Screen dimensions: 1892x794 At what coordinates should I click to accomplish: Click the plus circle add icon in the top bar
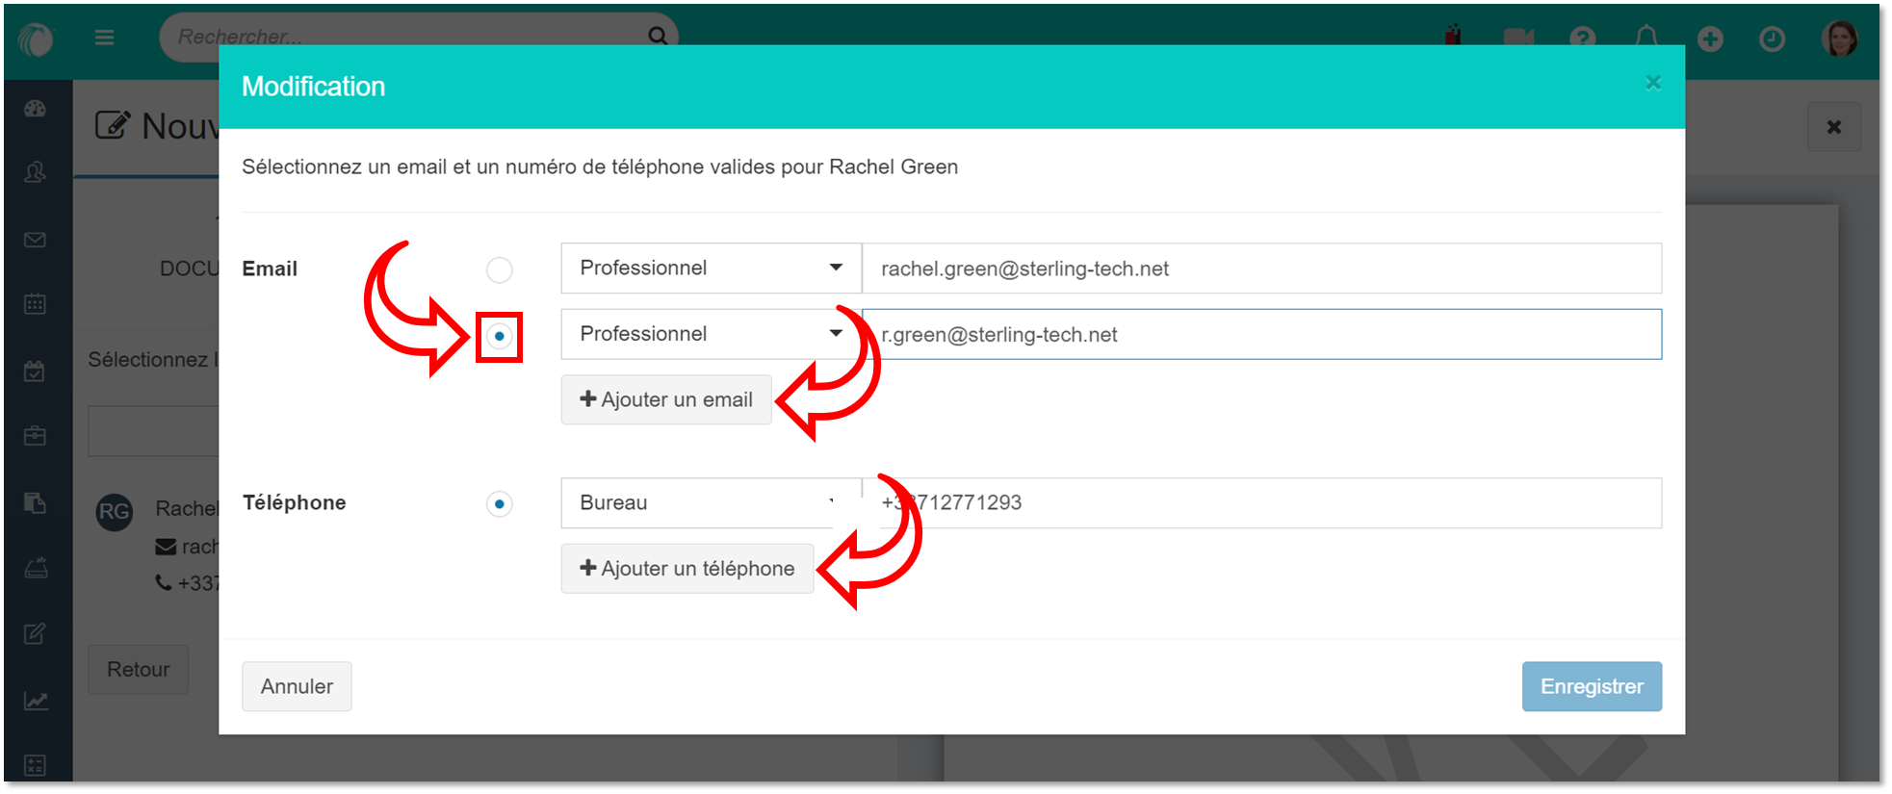[1710, 38]
